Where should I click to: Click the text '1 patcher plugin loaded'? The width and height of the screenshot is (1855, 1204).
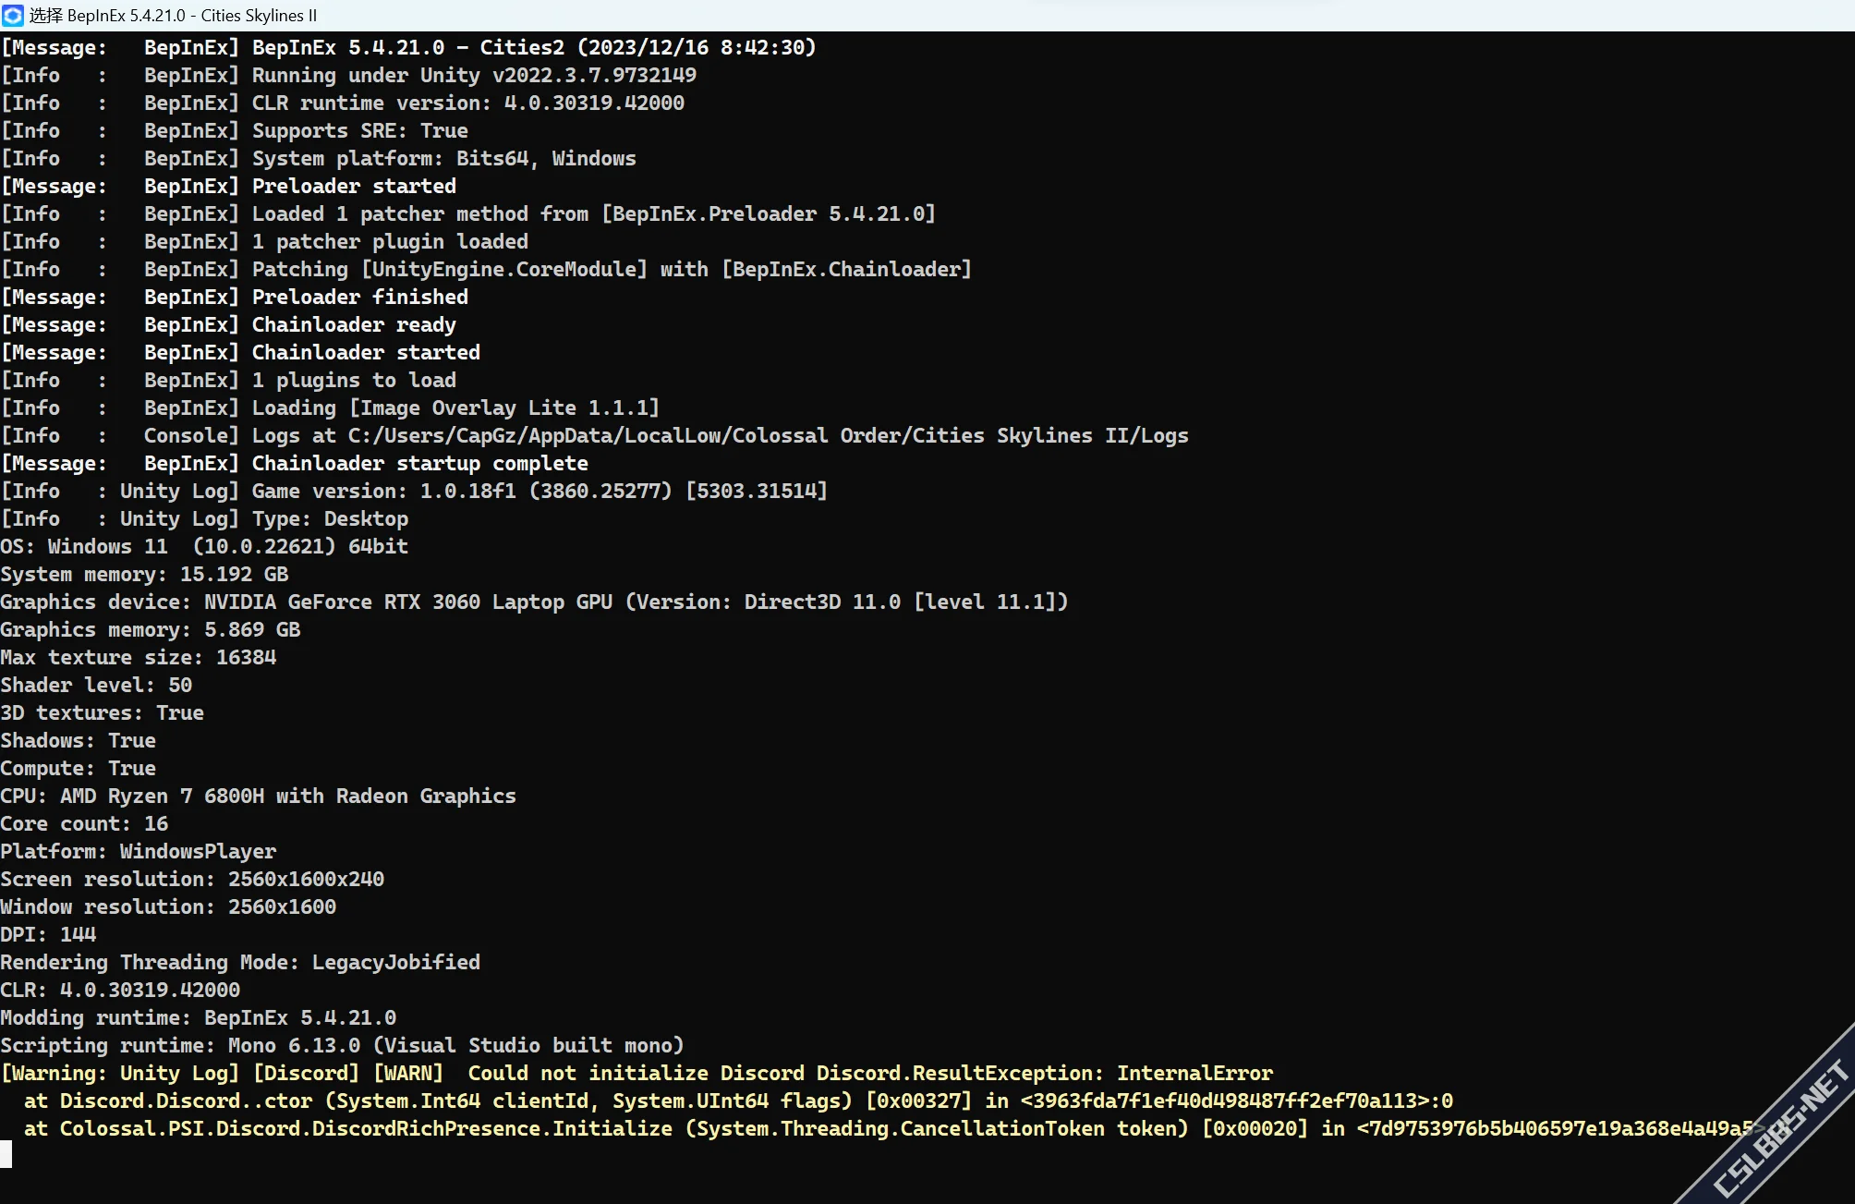click(x=390, y=242)
